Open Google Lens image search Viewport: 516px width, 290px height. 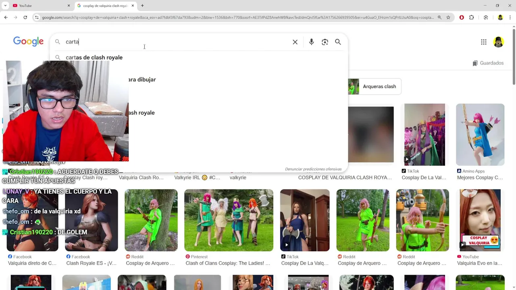[x=325, y=42]
